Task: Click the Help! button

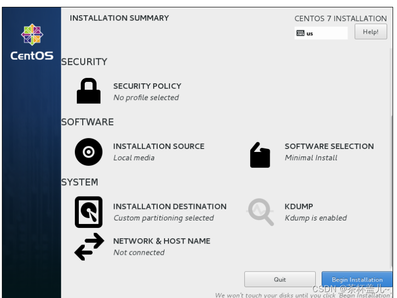Action: coord(371,32)
